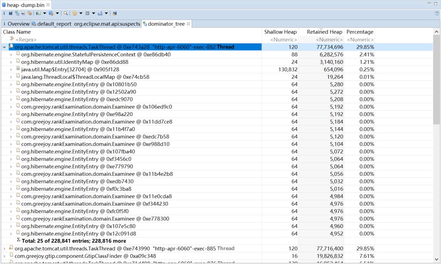Open the Query Browser dropdown arrow
The height and width of the screenshot is (264, 441).
57,13
